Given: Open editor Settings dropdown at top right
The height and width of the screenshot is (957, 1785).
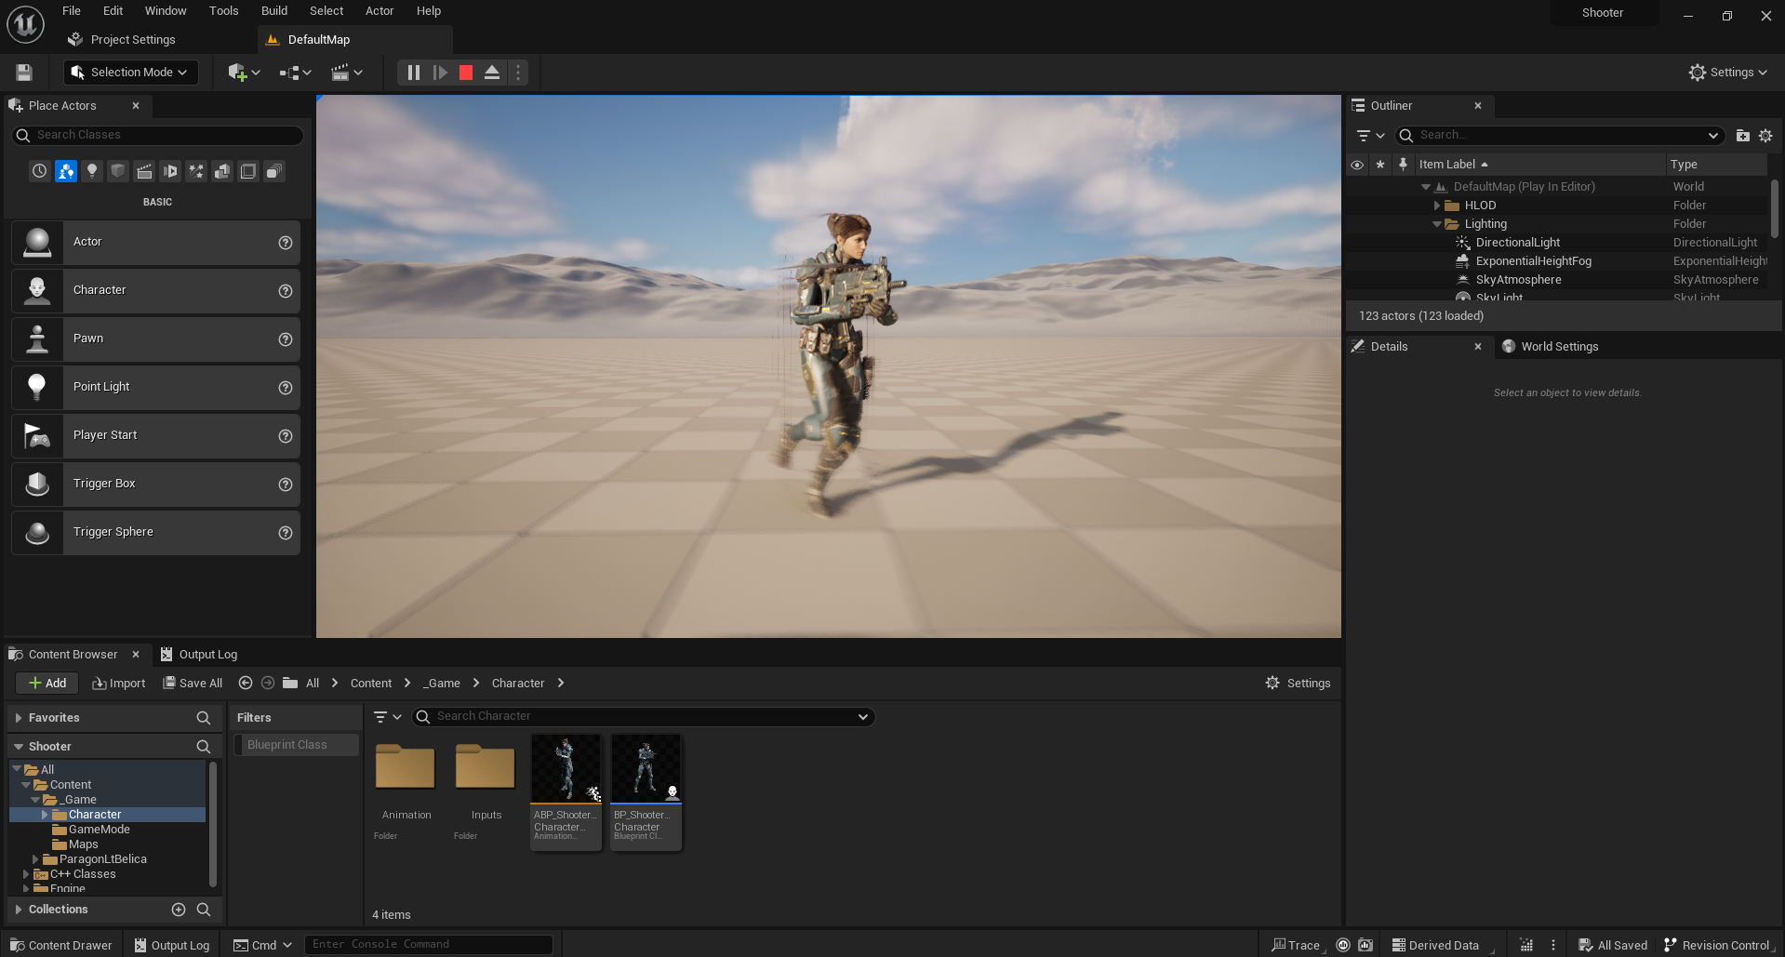Looking at the screenshot, I should pyautogui.click(x=1727, y=73).
